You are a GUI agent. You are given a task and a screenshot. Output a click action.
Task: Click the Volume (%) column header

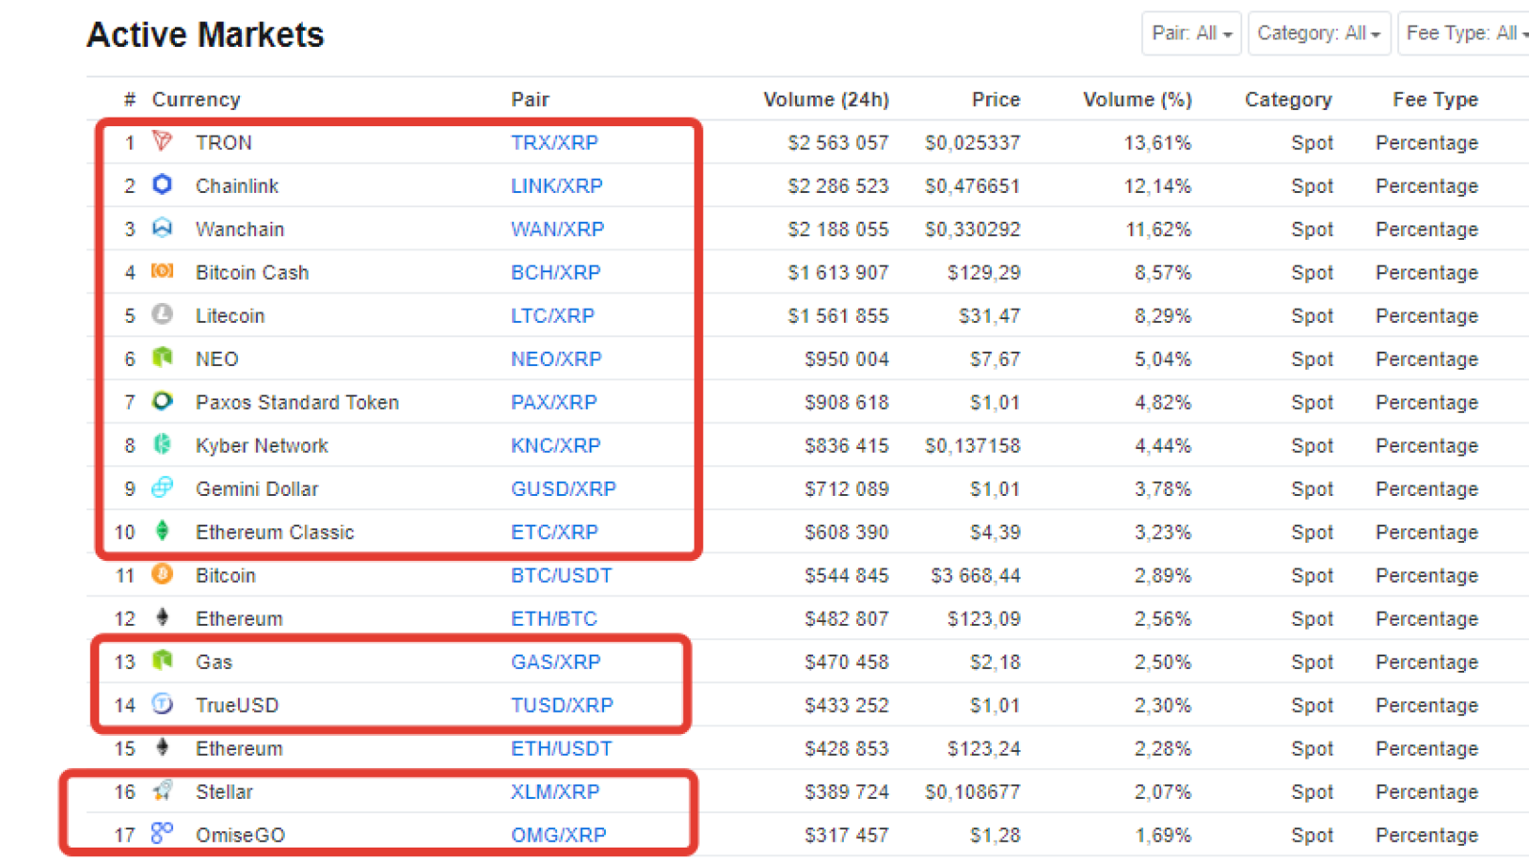(1137, 99)
